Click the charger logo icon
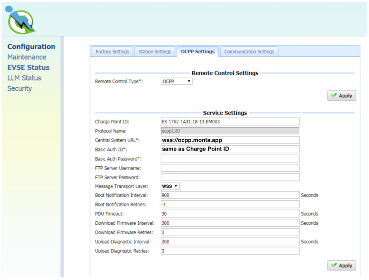The image size is (369, 280). click(x=21, y=20)
